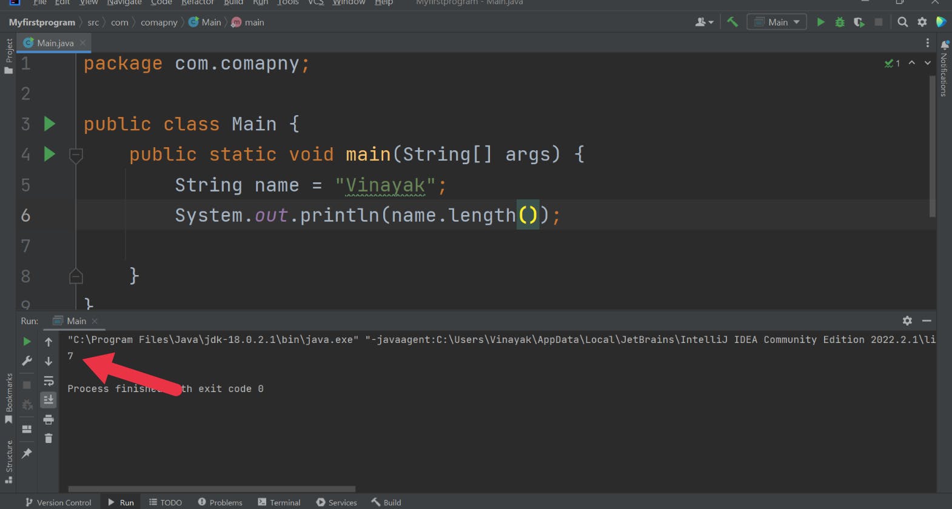Open the Structure tool window

(x=8, y=462)
